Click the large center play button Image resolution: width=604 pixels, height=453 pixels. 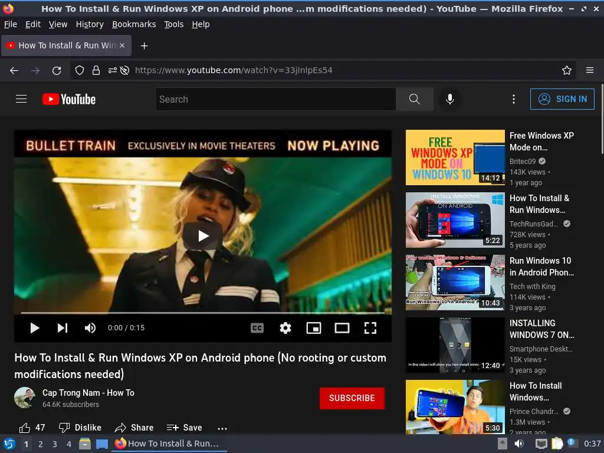pos(203,236)
